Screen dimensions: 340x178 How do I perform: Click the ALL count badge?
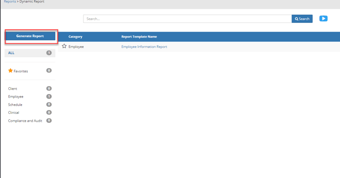(x=49, y=53)
